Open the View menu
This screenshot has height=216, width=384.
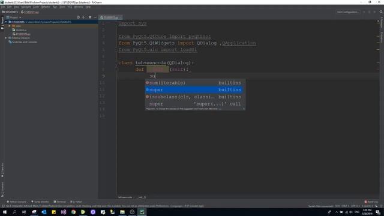coord(16,7)
